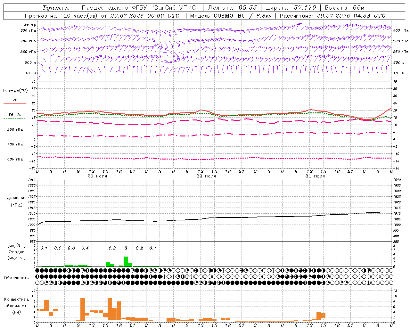This screenshot has width=410, height=328.
Task: Click the "Давление" pressure panel label
Action: (16, 198)
